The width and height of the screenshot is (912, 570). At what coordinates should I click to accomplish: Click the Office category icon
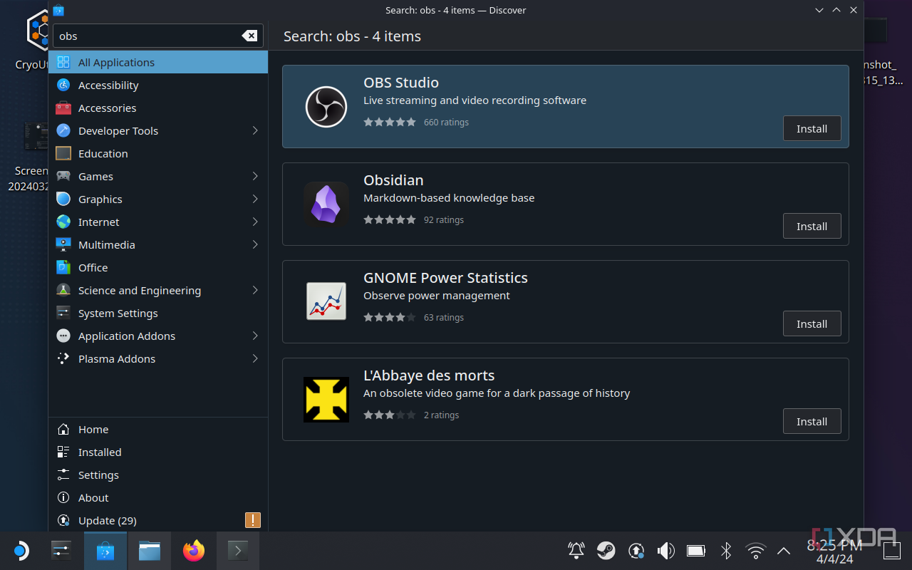coord(63,267)
